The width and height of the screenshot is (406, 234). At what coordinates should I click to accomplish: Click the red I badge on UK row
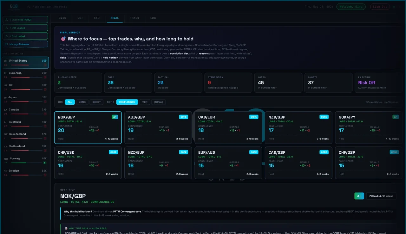(45, 89)
